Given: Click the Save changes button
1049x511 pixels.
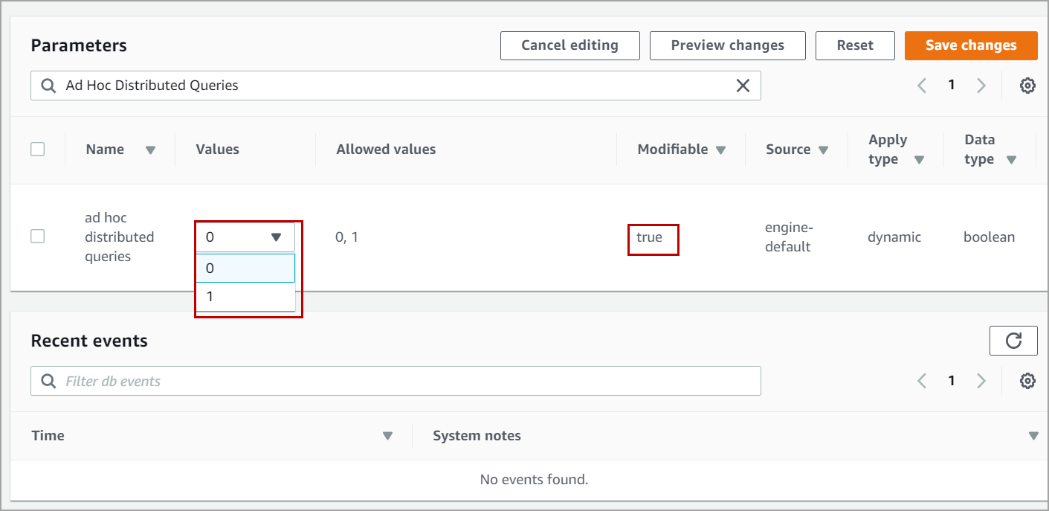Looking at the screenshot, I should coord(970,45).
